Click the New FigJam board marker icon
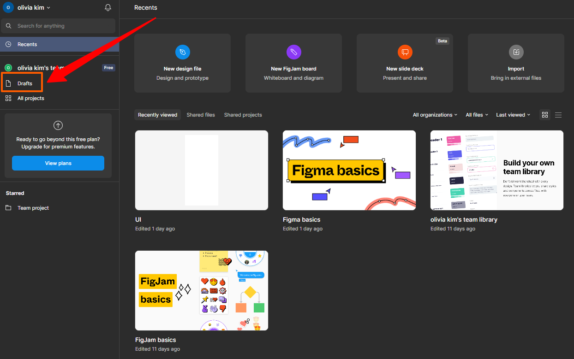 click(x=293, y=52)
